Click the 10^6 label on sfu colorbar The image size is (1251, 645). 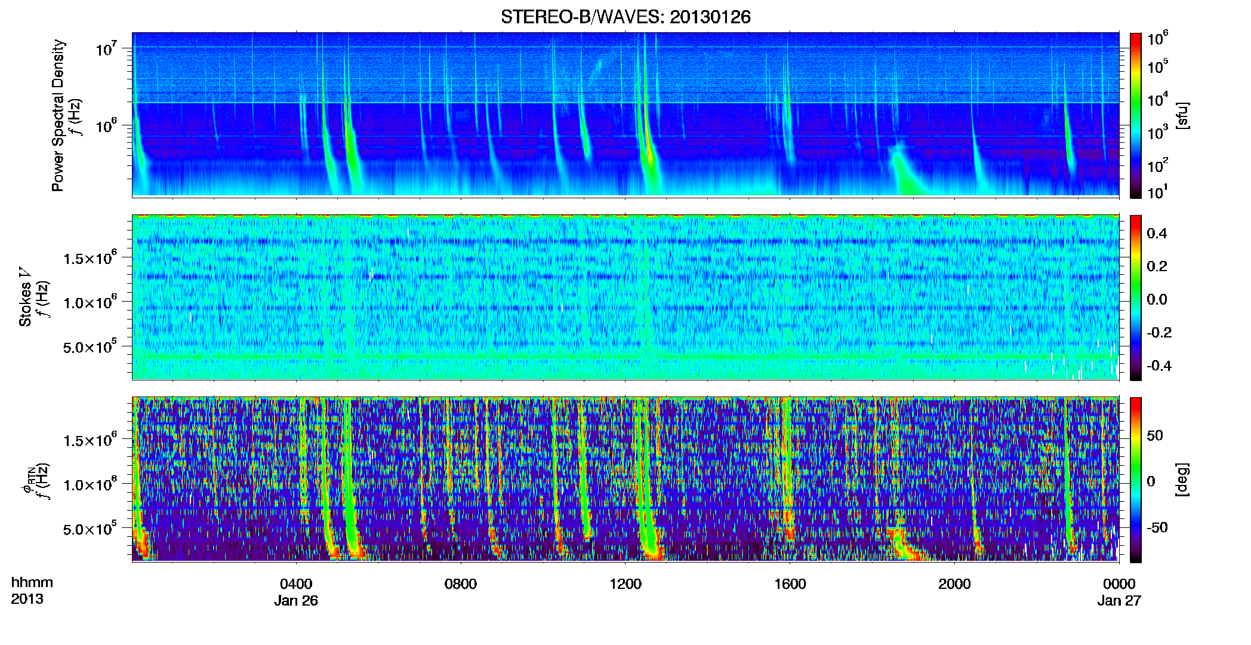pos(1158,38)
